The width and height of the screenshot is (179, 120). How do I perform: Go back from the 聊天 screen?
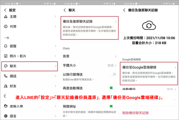(65, 10)
